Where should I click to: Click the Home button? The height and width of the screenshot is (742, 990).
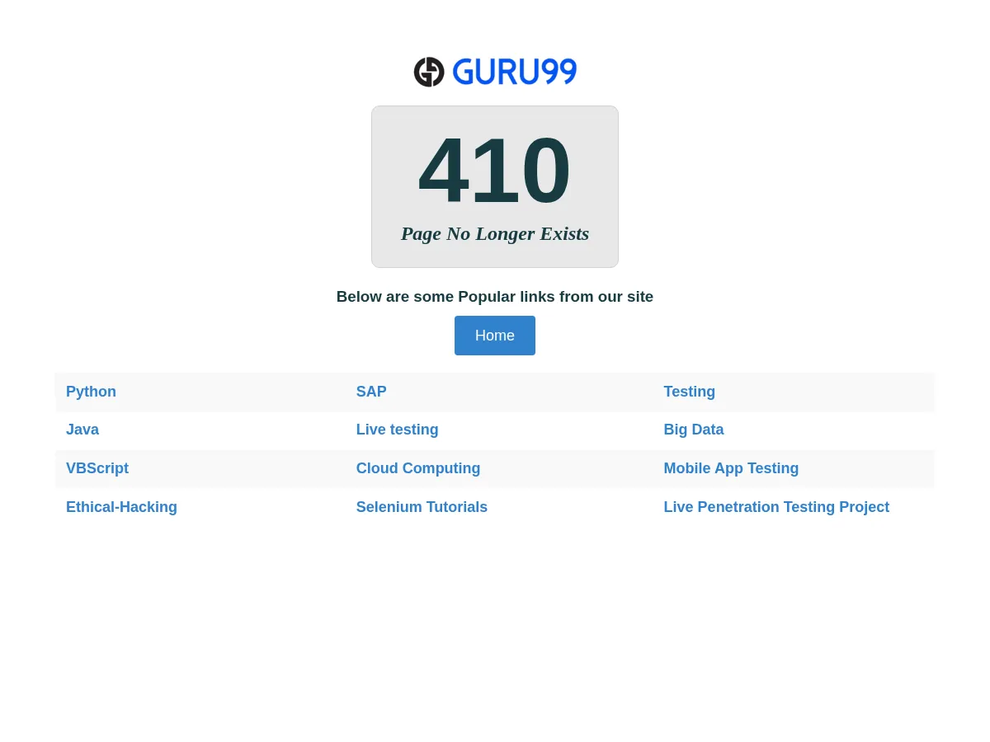494,335
